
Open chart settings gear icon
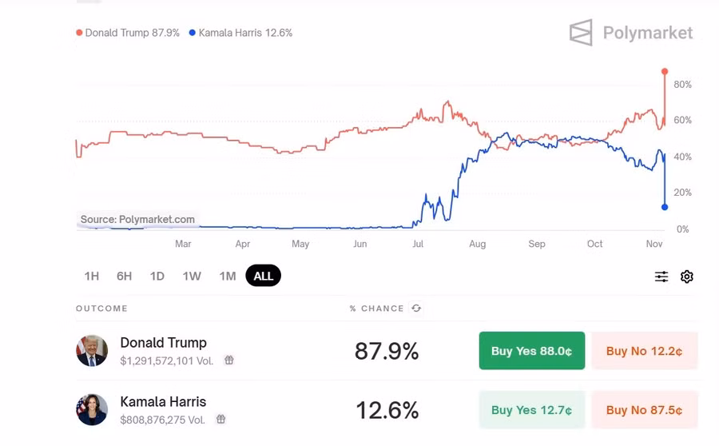pyautogui.click(x=687, y=277)
